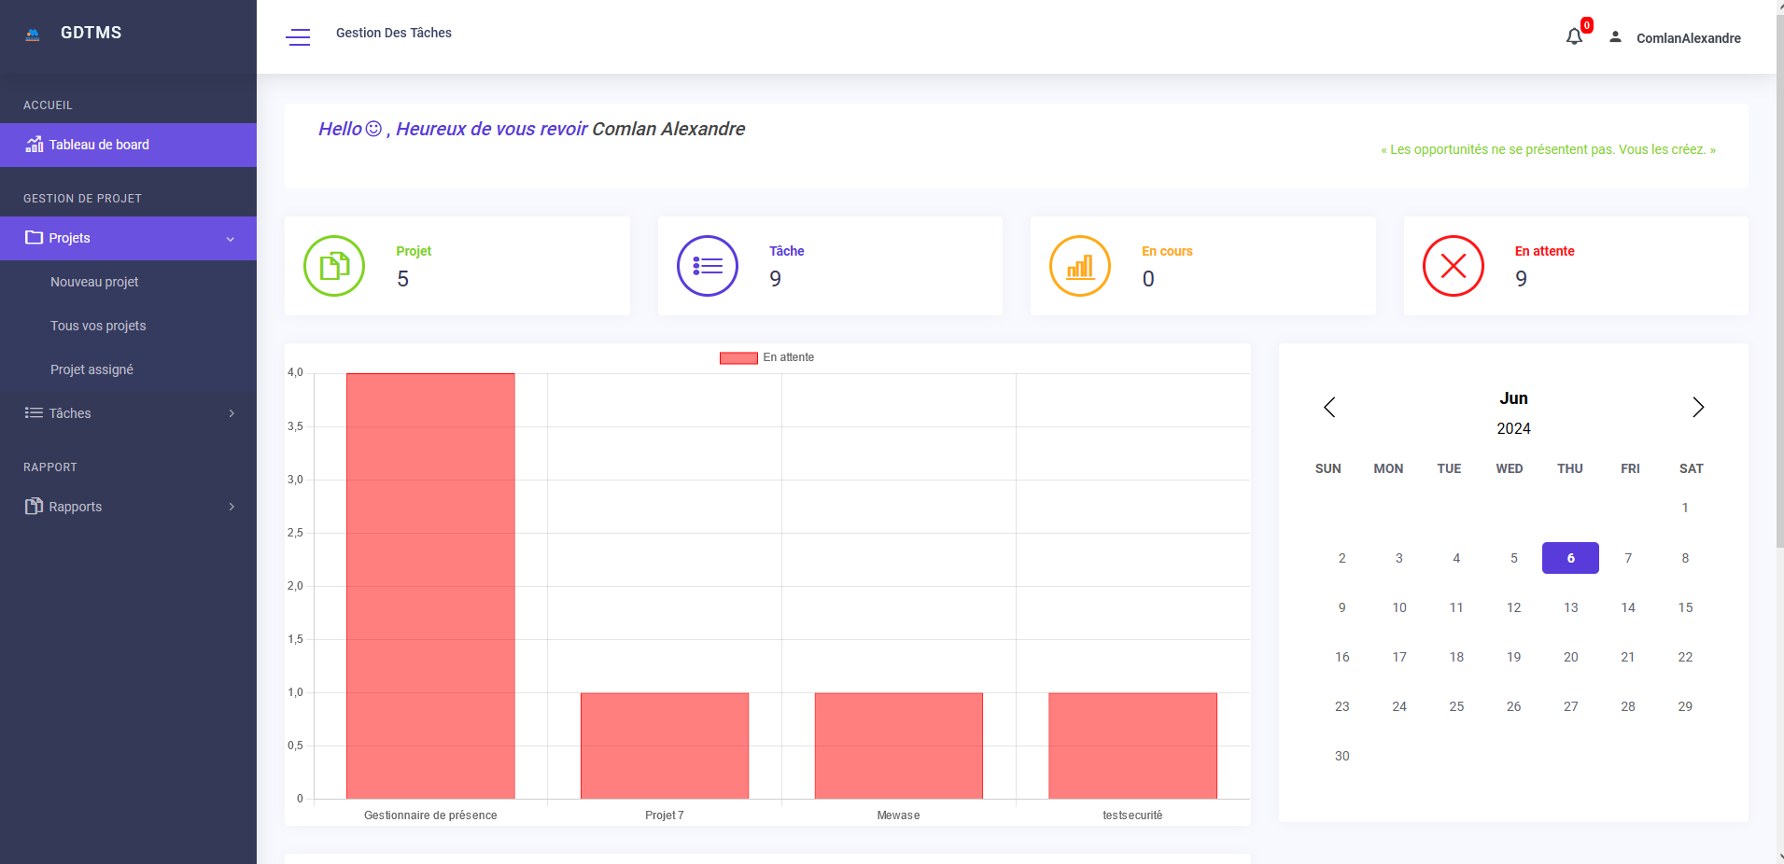1784x864 pixels.
Task: Click the GDTMS logo icon
Action: (33, 35)
